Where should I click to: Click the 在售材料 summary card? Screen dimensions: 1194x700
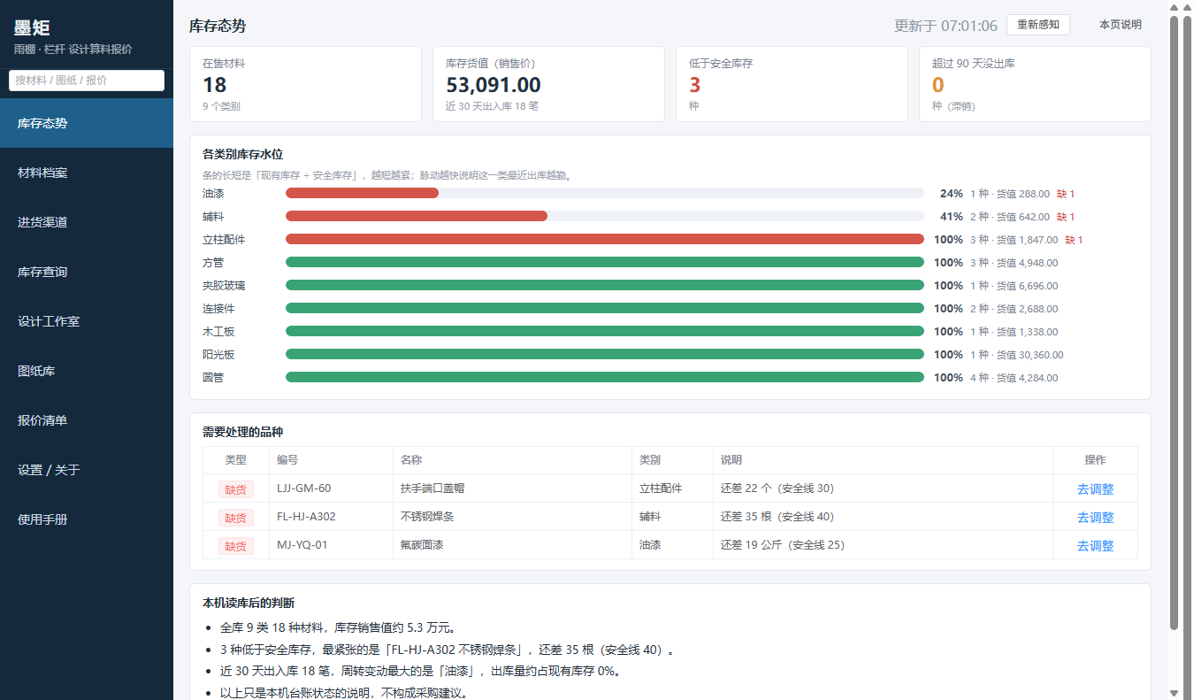pyautogui.click(x=305, y=84)
